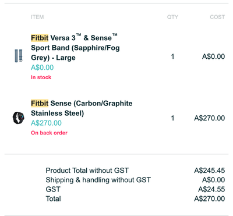The width and height of the screenshot is (233, 216).
Task: Click the quantity 1 for Fitbit Sense
Action: [x=172, y=118]
